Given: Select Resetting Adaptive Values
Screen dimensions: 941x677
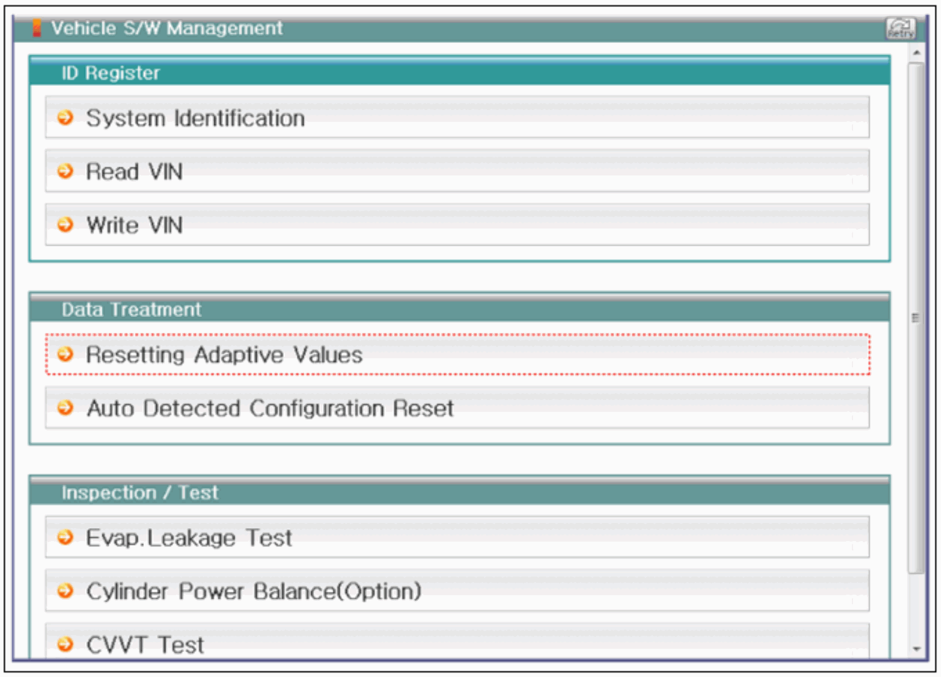Looking at the screenshot, I should (x=224, y=355).
